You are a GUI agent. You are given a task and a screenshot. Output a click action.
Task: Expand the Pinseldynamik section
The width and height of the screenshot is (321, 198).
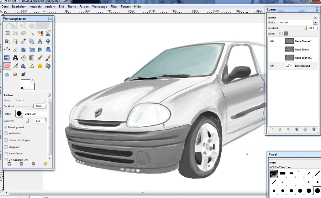coord(6,128)
